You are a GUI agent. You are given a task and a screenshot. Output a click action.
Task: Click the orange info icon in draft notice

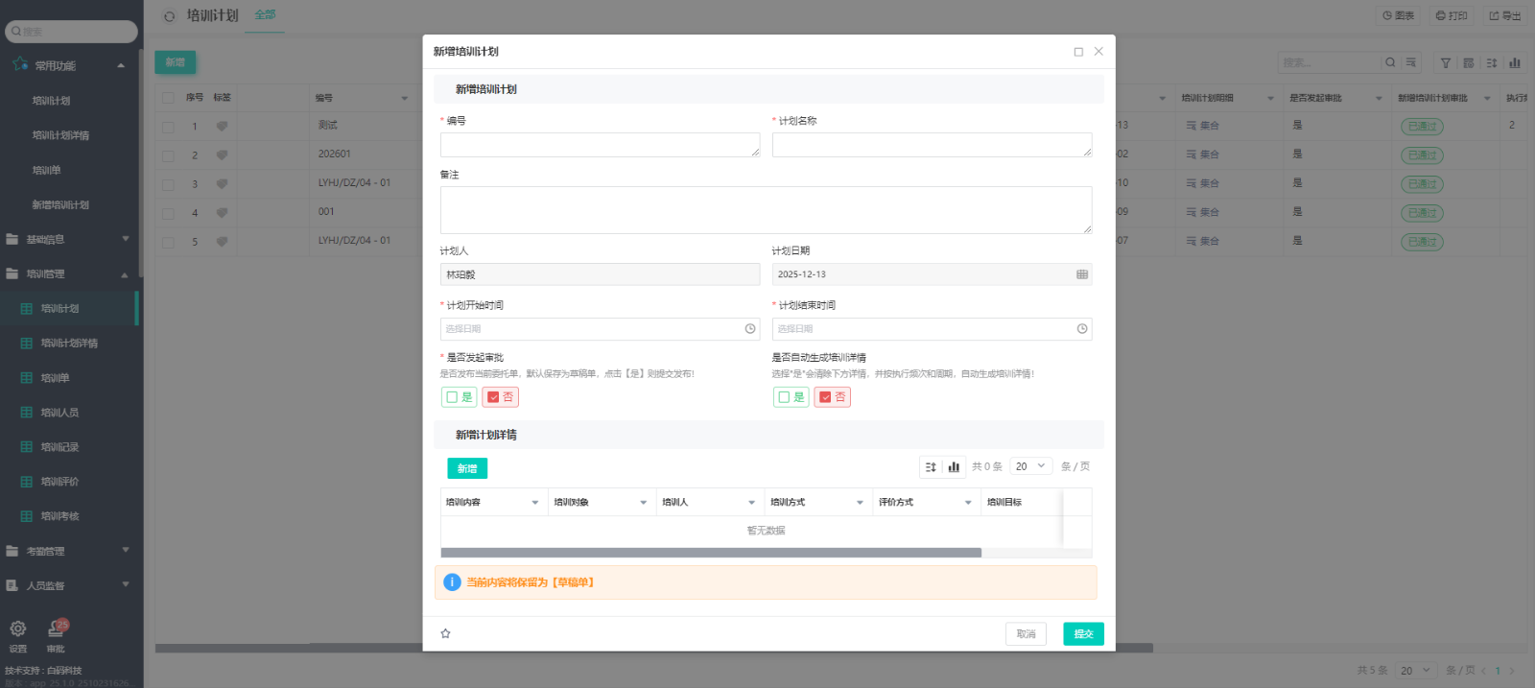coord(452,582)
